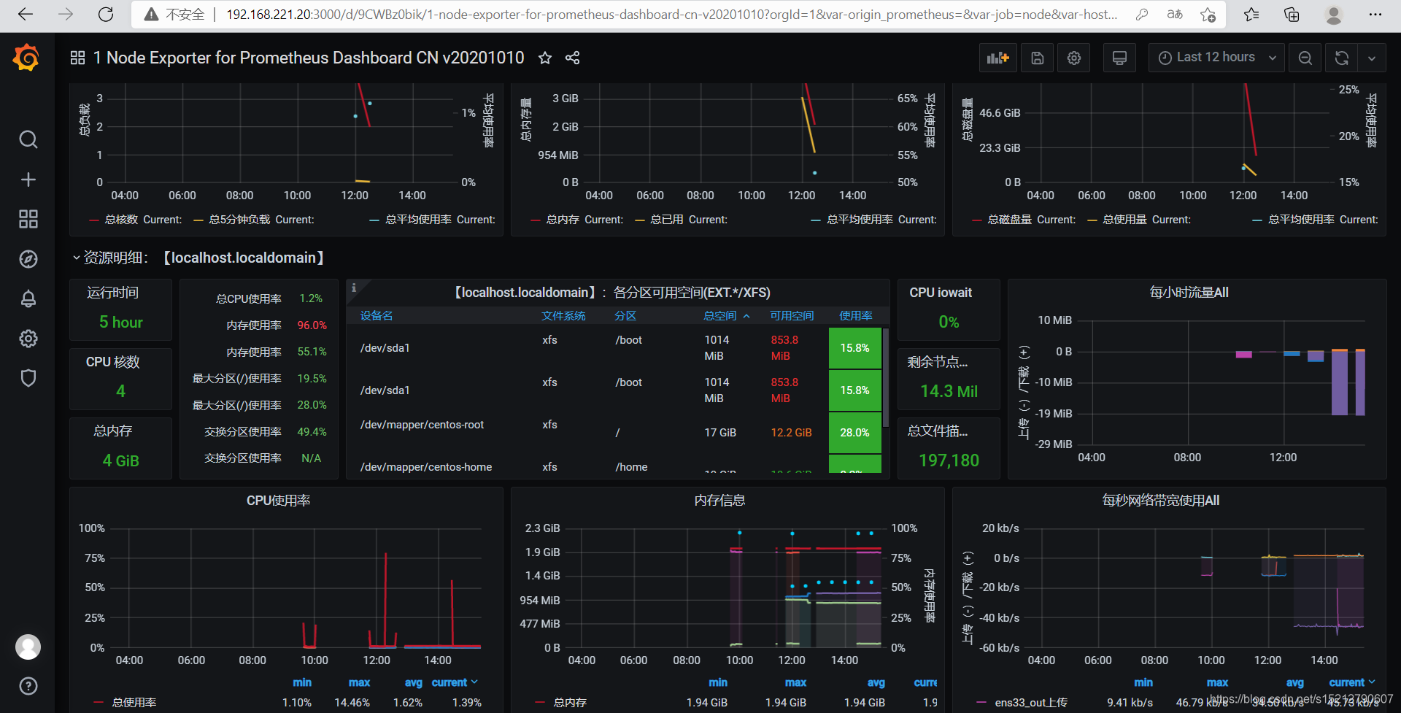The image size is (1401, 713).
Task: Refresh the dashboard
Action: click(1342, 58)
